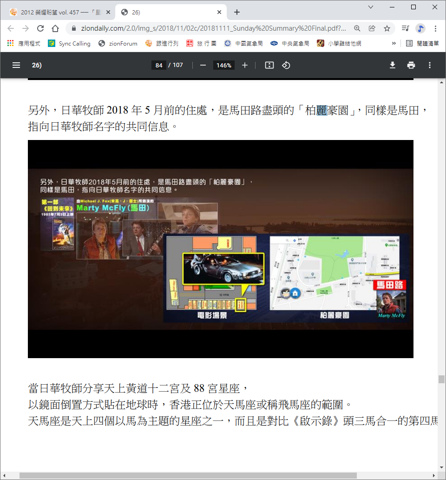This screenshot has height=480, width=446.
Task: Click the scroll right arrow
Action: [434, 476]
